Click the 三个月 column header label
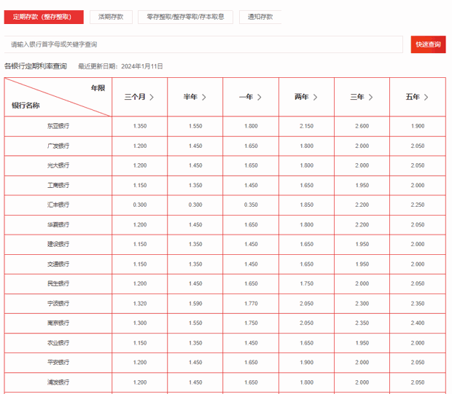 click(135, 97)
